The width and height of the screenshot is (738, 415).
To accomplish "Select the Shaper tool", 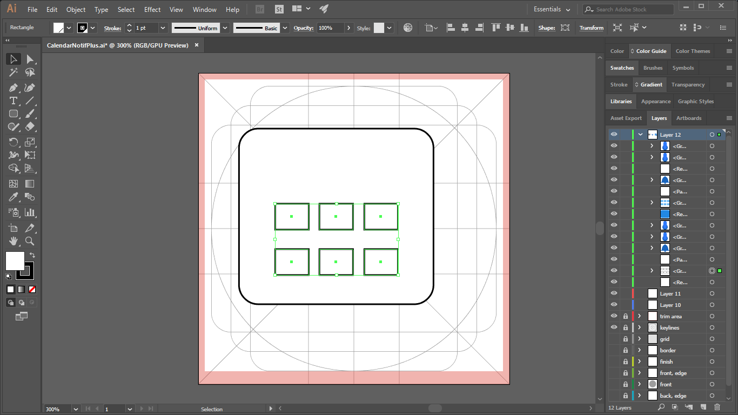I will [x=14, y=127].
